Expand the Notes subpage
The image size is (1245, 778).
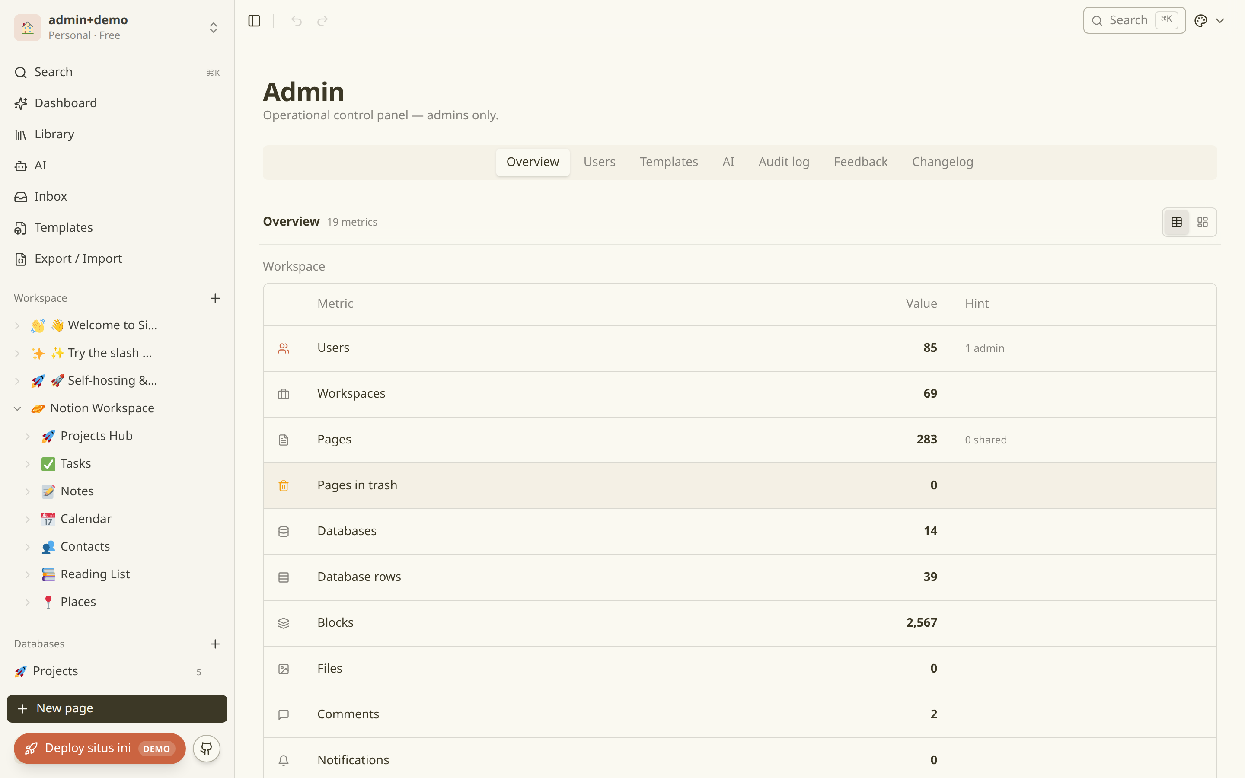coord(28,492)
